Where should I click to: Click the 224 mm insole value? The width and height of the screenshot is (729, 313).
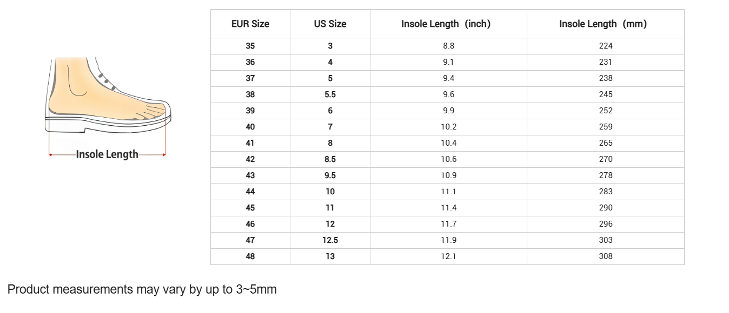(x=606, y=46)
